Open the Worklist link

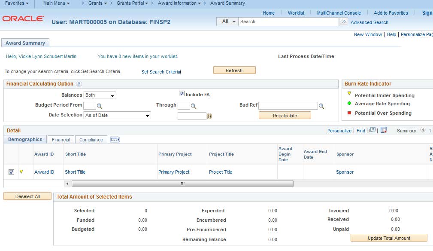coord(296,13)
